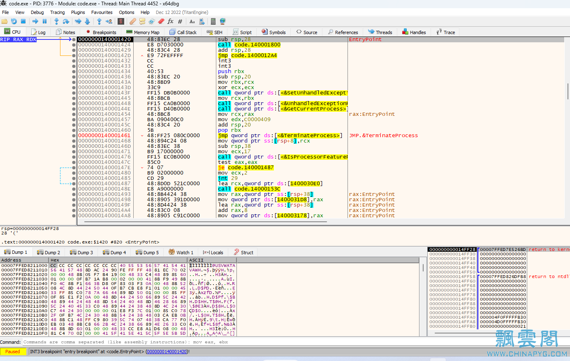This screenshot has width=570, height=361.
Task: Open Variables with the # icon
Action: point(180,21)
